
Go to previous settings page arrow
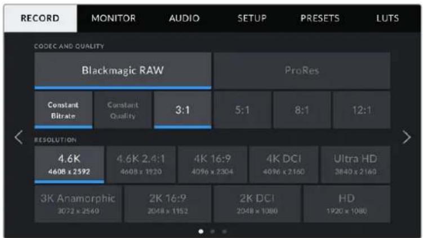click(19, 137)
